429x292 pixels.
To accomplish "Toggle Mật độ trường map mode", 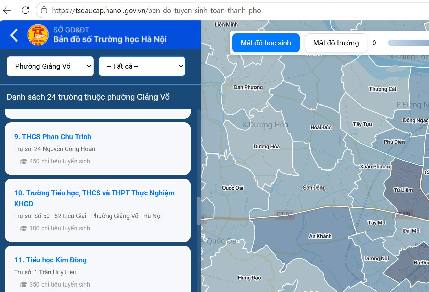I will tap(336, 43).
